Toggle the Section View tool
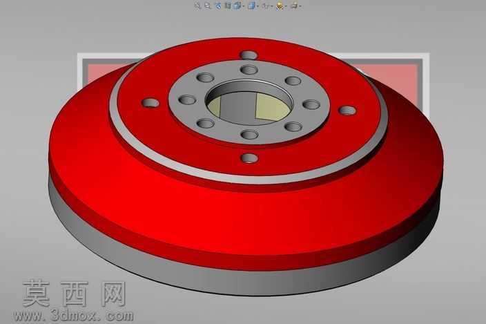The width and height of the screenshot is (486, 324). coord(228,6)
